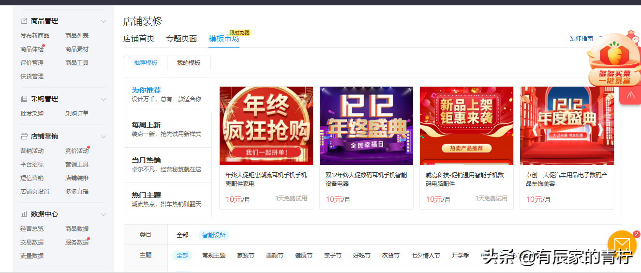Select the 热门主题 category

click(167, 199)
